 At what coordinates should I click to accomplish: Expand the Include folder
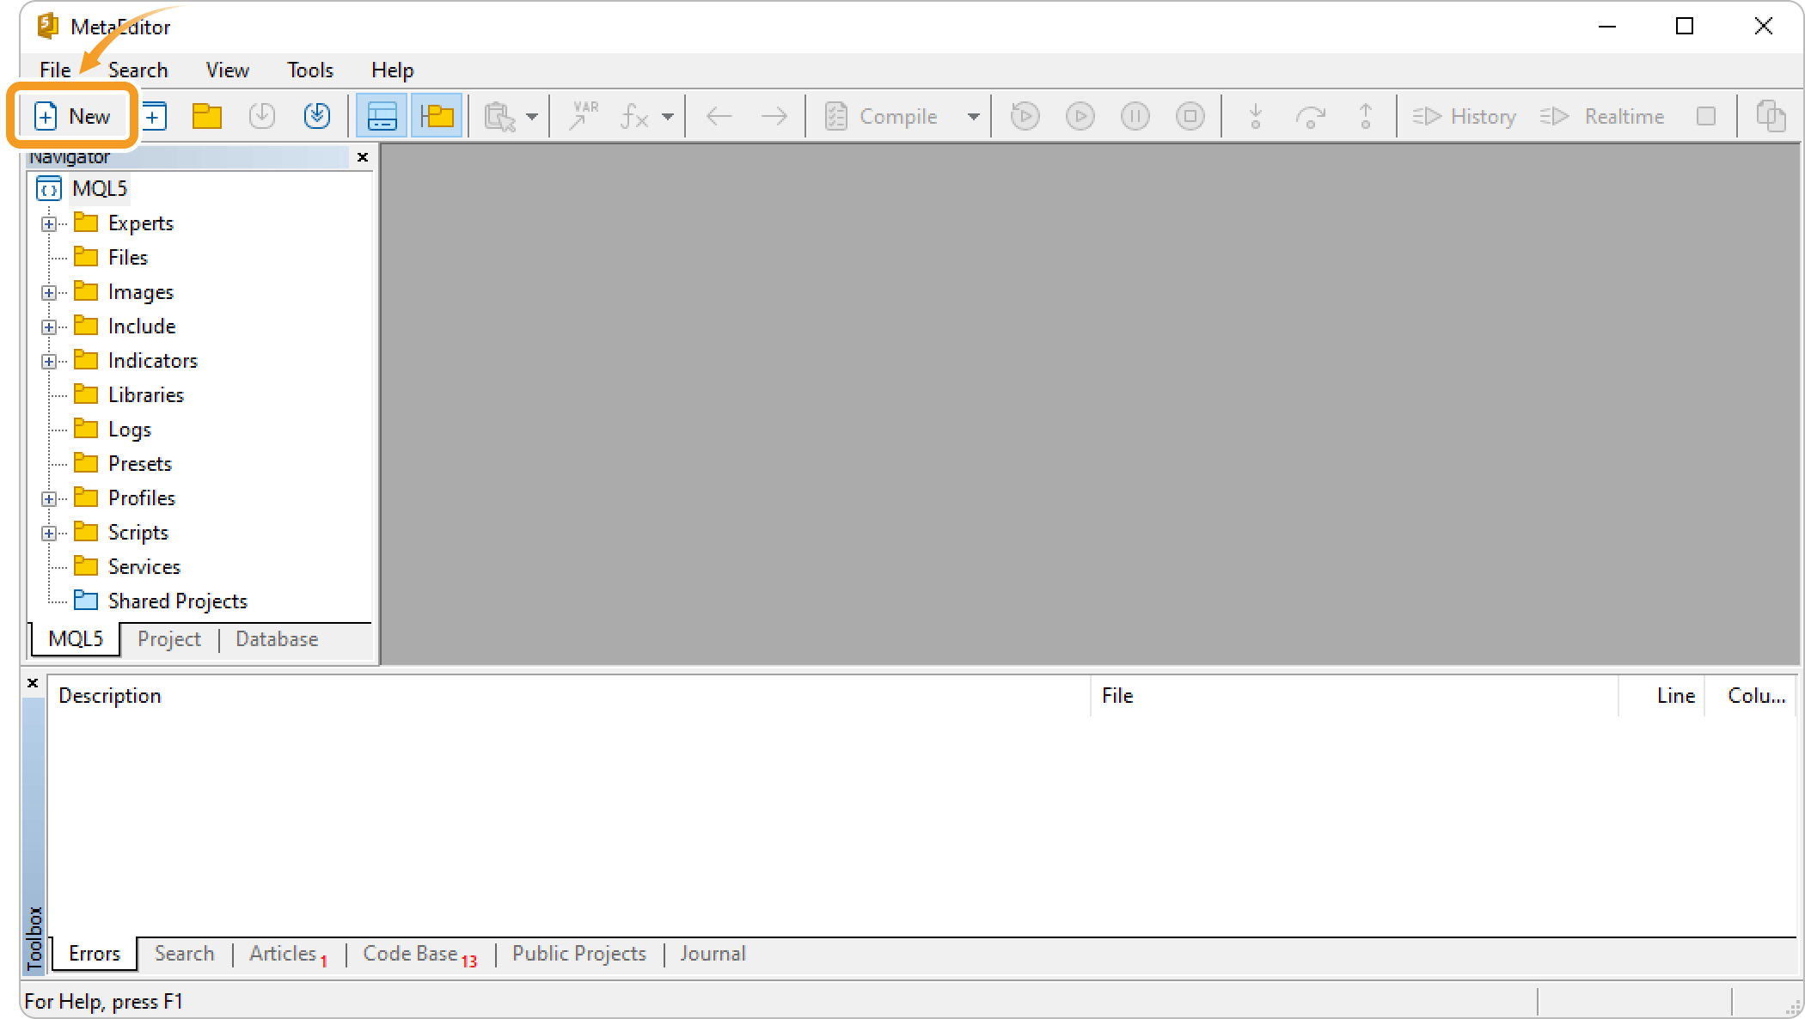pos(49,327)
